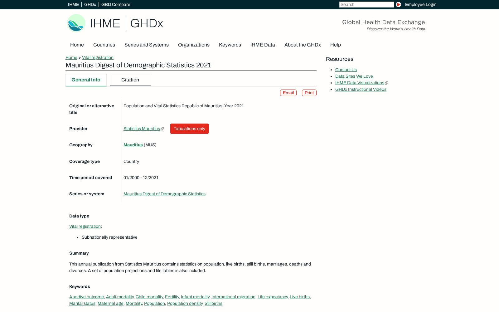Viewport: 499px width, 312px height.
Task: Focus the Search input field
Action: tap(366, 4)
